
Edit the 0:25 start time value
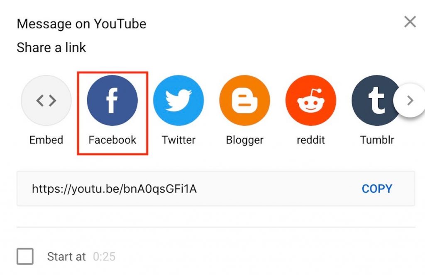click(104, 257)
